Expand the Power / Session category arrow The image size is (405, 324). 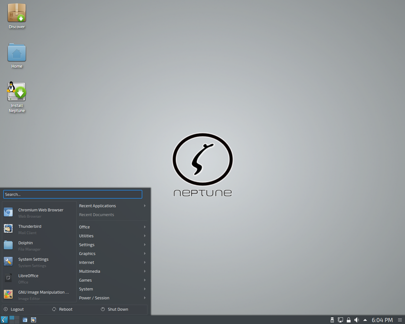coord(145,298)
